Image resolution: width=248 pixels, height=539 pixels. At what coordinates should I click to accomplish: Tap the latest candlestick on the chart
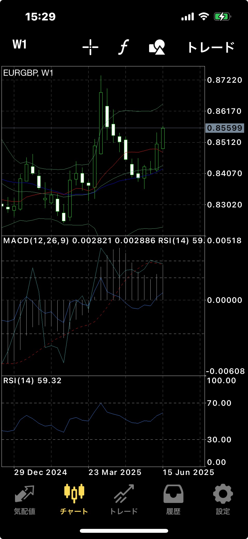(x=163, y=138)
